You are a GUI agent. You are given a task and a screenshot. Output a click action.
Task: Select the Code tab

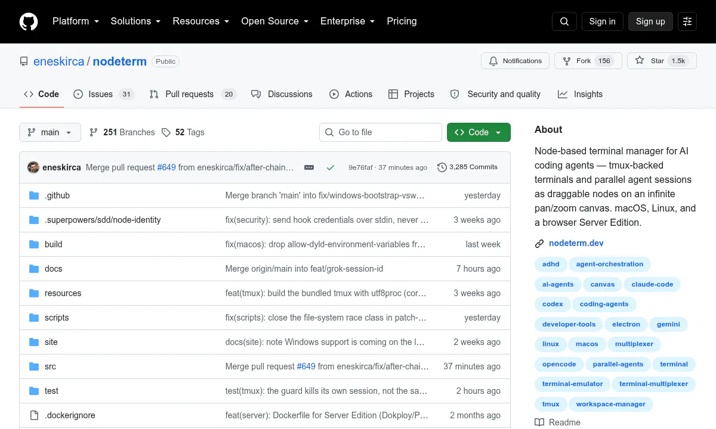coord(42,94)
